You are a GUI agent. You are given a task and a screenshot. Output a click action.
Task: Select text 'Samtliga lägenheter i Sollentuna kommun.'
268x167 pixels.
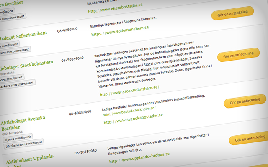click(x=123, y=22)
